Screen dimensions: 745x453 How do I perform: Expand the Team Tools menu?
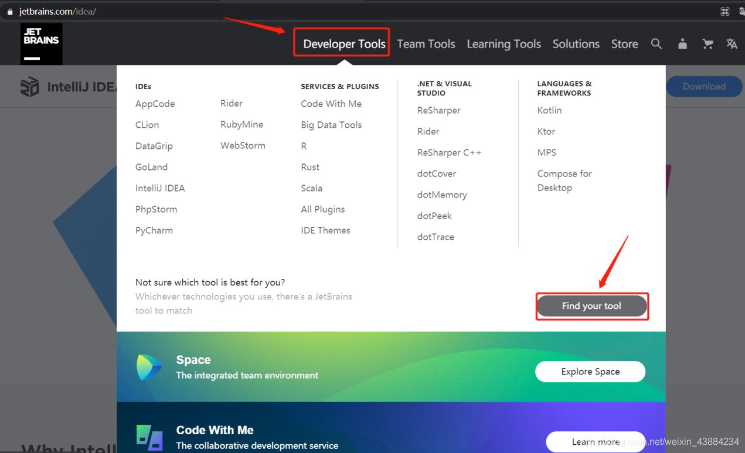(426, 44)
